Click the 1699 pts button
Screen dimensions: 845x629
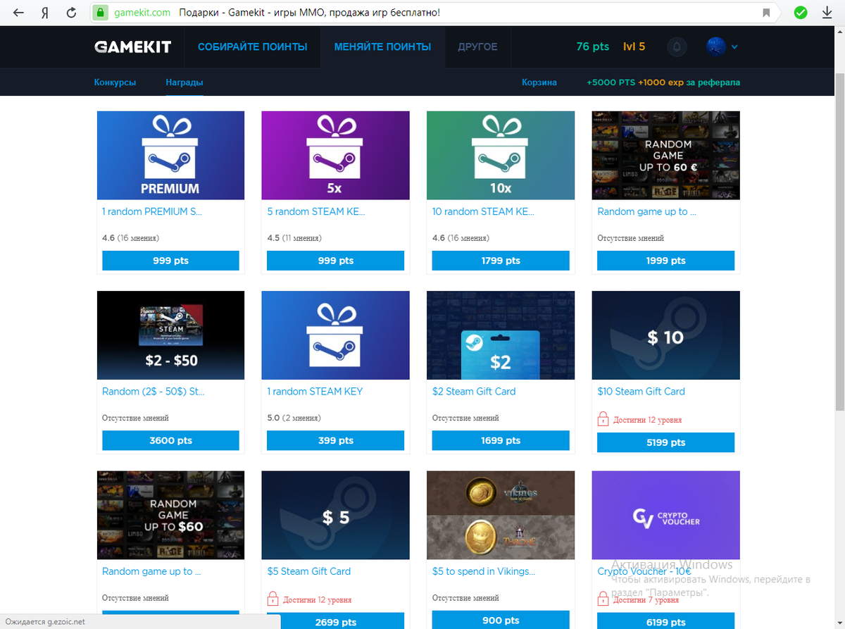pyautogui.click(x=501, y=441)
